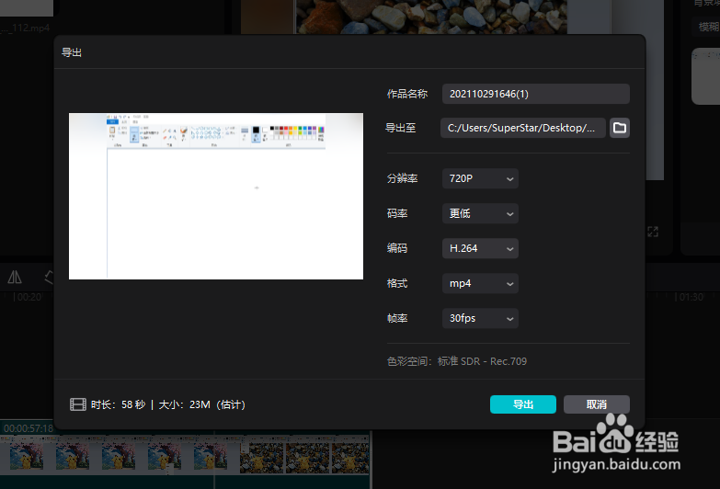Screen dimensions: 720x489
Task: Click the 时长: 58 秒 duration text
Action: (x=118, y=404)
